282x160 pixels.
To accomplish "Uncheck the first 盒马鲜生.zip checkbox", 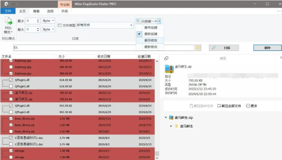I will [x=11, y=93].
